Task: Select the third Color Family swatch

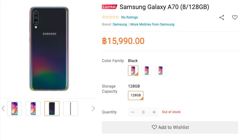Action: coord(160,71)
